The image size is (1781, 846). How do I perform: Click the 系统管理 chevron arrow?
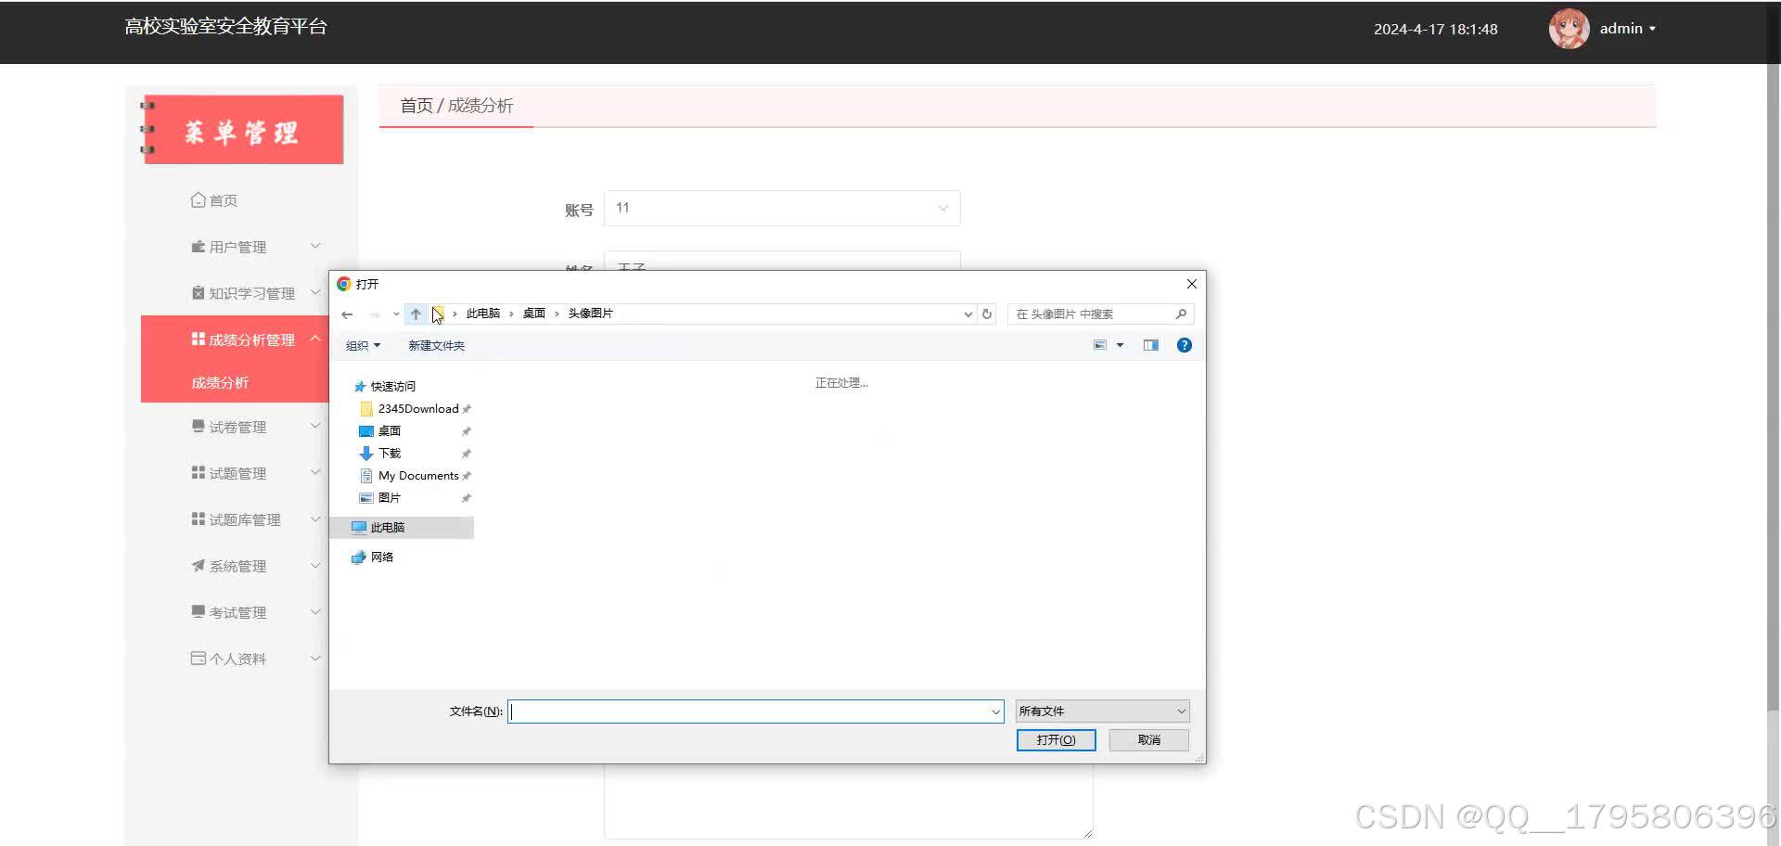pyautogui.click(x=315, y=565)
